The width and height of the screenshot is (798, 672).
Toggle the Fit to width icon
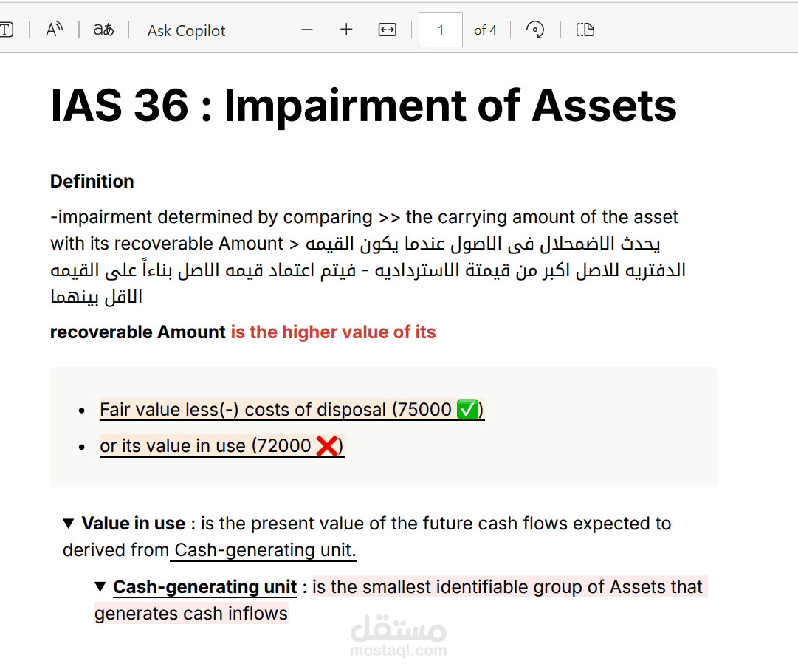point(388,30)
